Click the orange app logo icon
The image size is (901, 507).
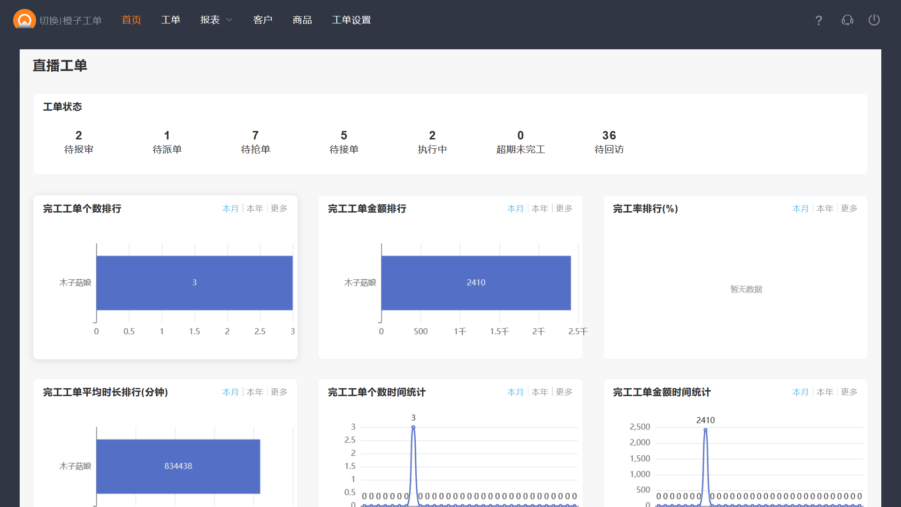pyautogui.click(x=24, y=20)
